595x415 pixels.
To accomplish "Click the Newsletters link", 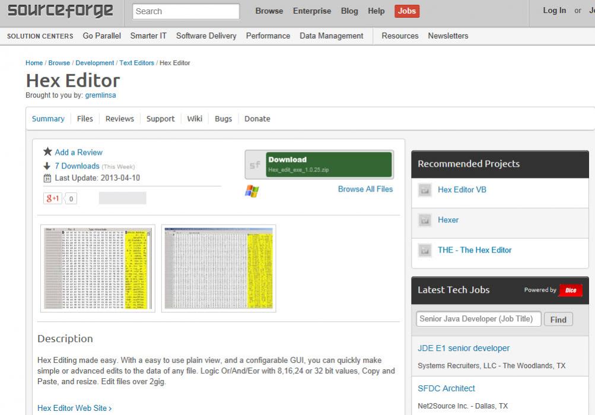I will point(448,36).
